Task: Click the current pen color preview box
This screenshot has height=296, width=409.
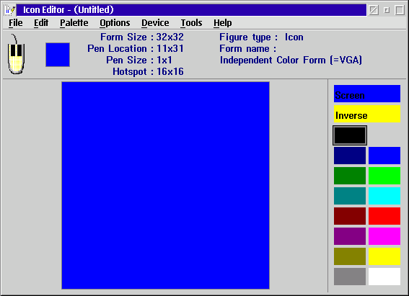Action: pyautogui.click(x=58, y=55)
